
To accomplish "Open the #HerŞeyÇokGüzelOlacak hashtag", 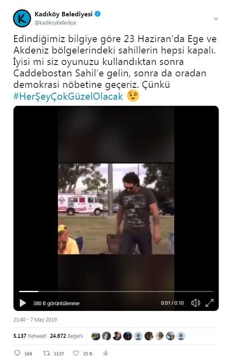I will 68,96.
